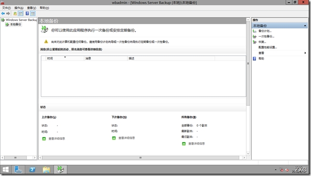Click 恢复... in the actions pane

(262, 42)
